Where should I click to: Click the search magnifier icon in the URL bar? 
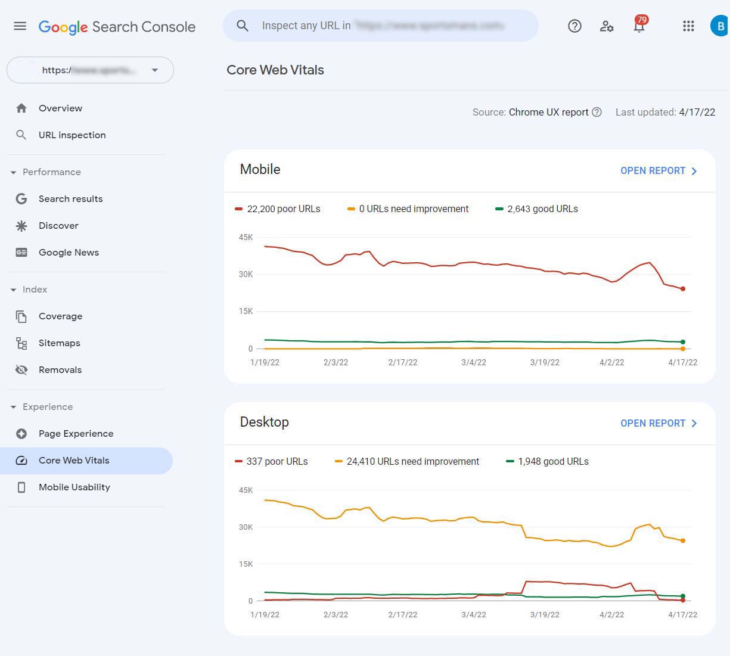242,26
